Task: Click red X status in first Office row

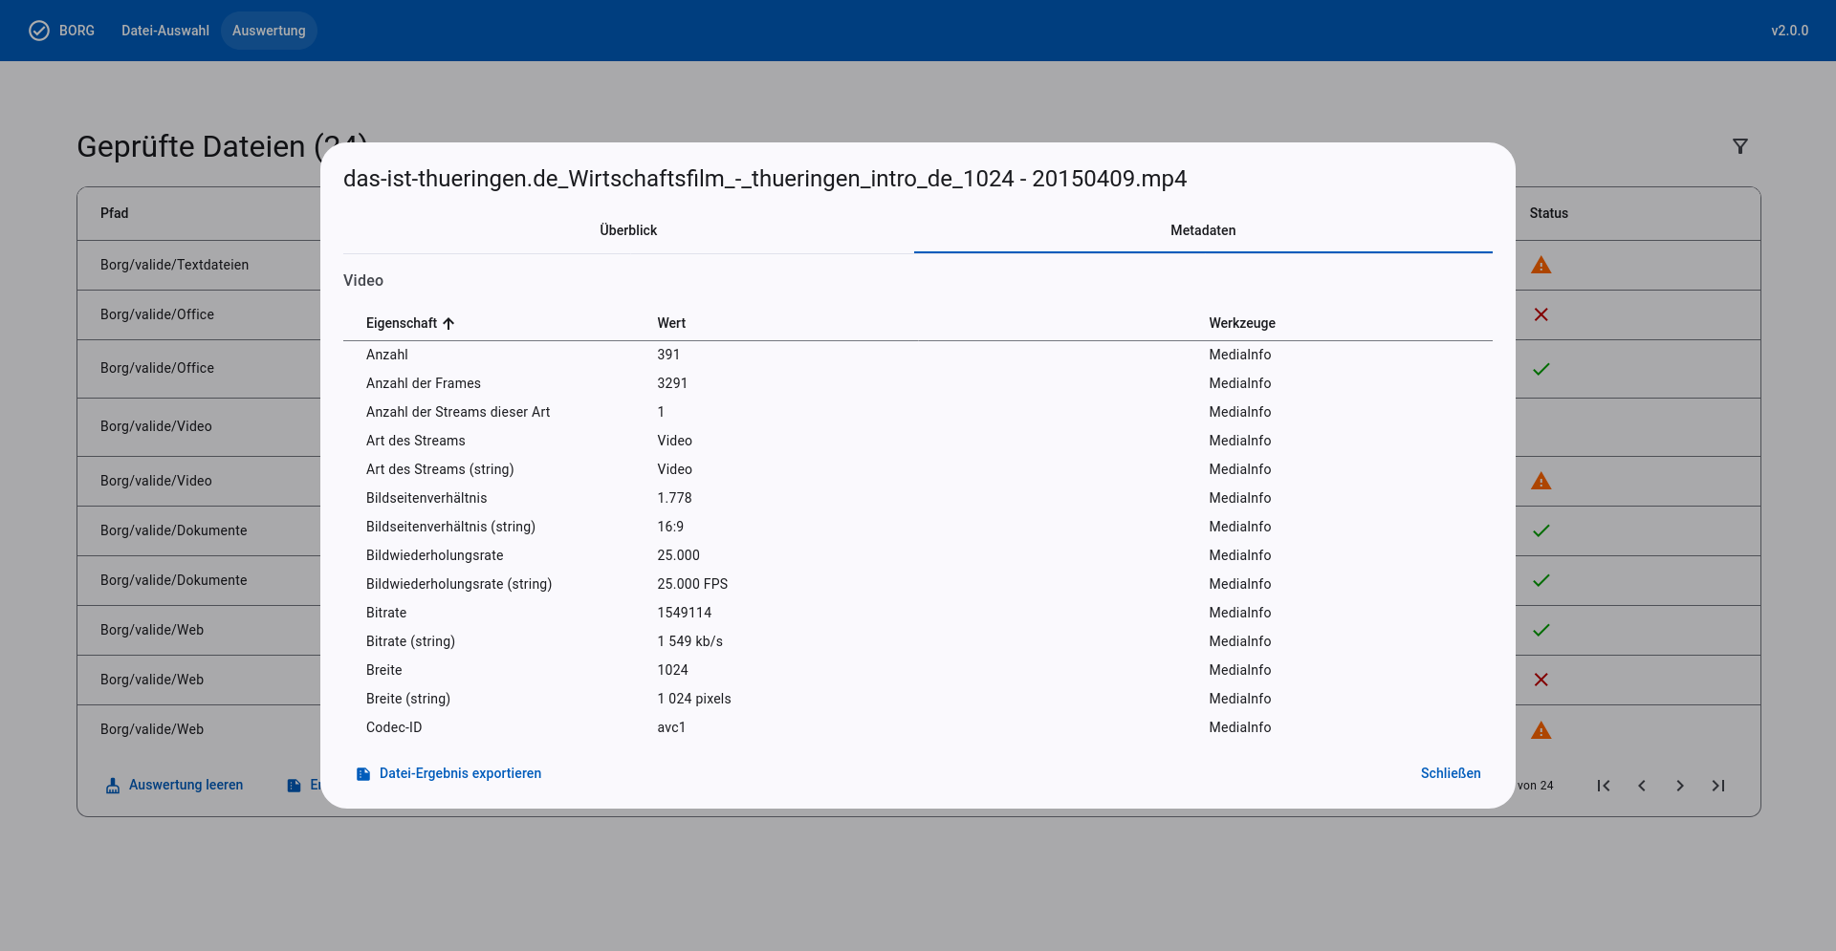Action: [1541, 314]
